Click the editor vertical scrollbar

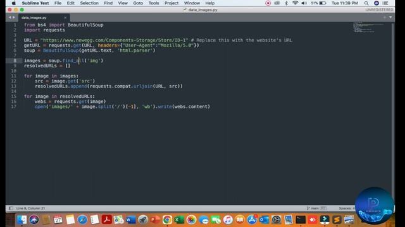[393, 113]
